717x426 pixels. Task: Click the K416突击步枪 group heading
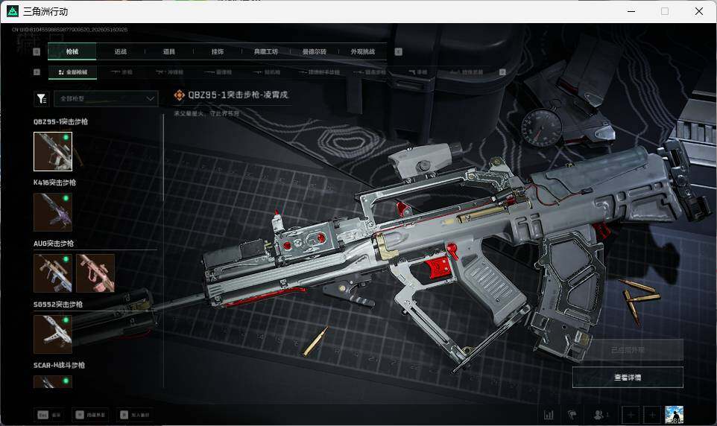(54, 182)
